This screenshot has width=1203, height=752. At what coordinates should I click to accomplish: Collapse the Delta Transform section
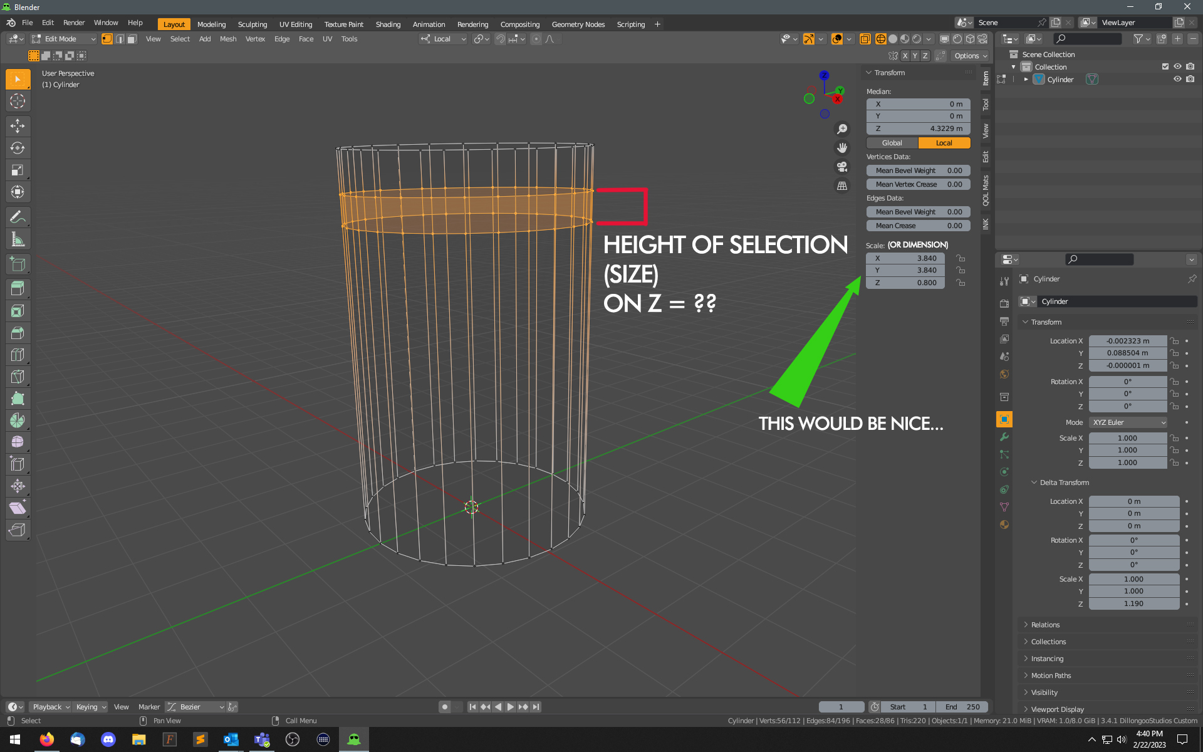click(1064, 483)
